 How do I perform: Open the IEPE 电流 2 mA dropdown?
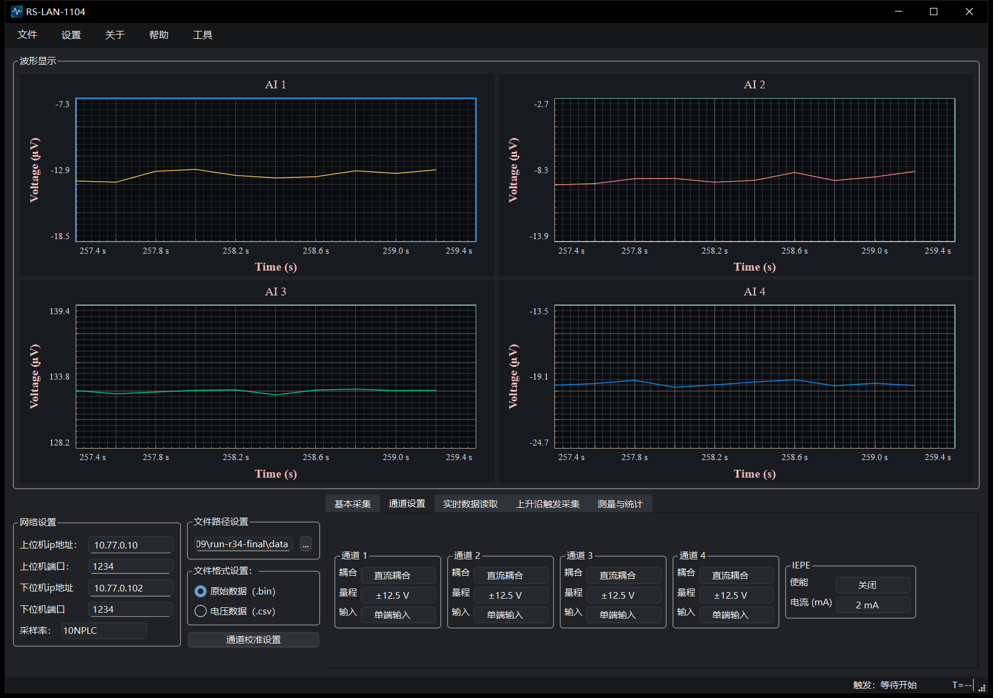[873, 605]
